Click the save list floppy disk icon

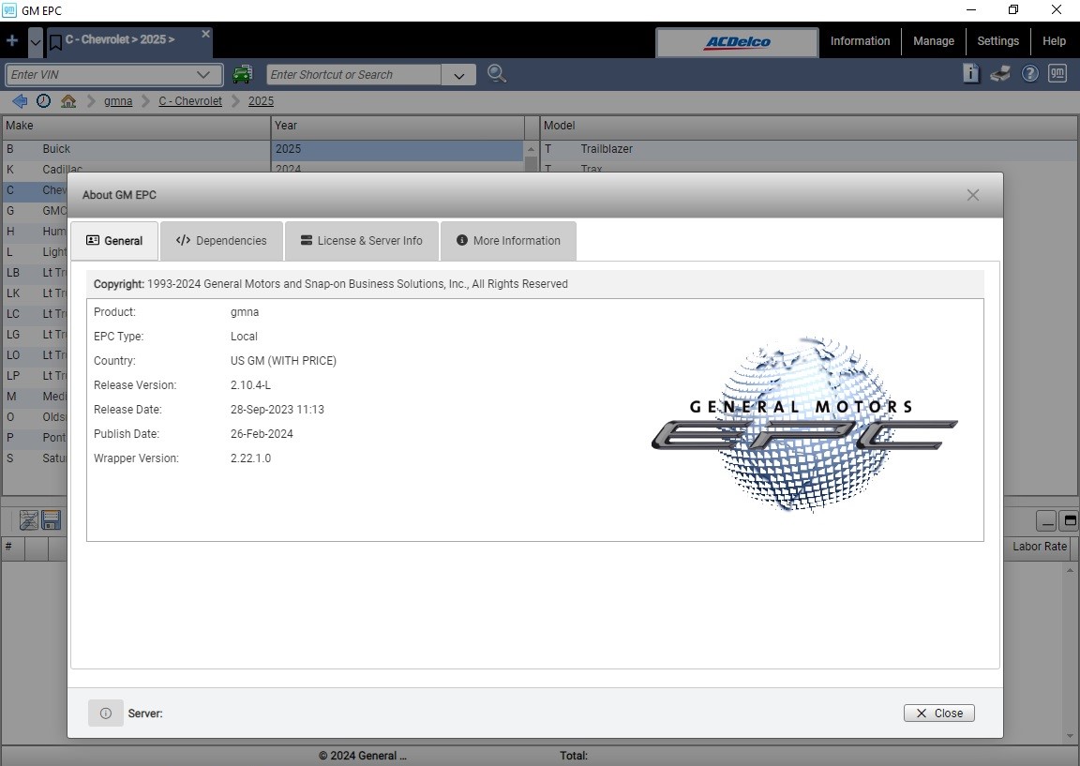51,520
